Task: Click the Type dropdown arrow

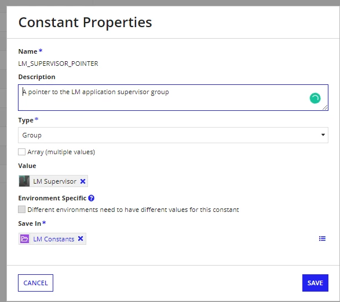Action: (323, 135)
